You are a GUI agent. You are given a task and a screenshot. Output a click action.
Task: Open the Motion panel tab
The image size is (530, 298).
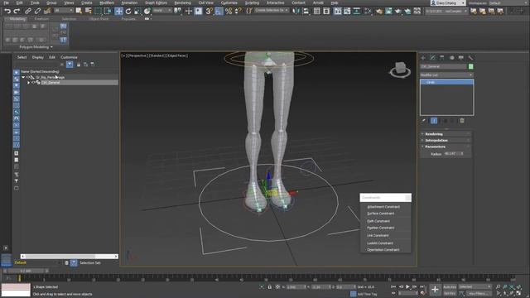click(452, 58)
